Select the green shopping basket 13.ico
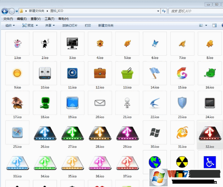Viewport: 223px width, 187px height. coord(127,73)
